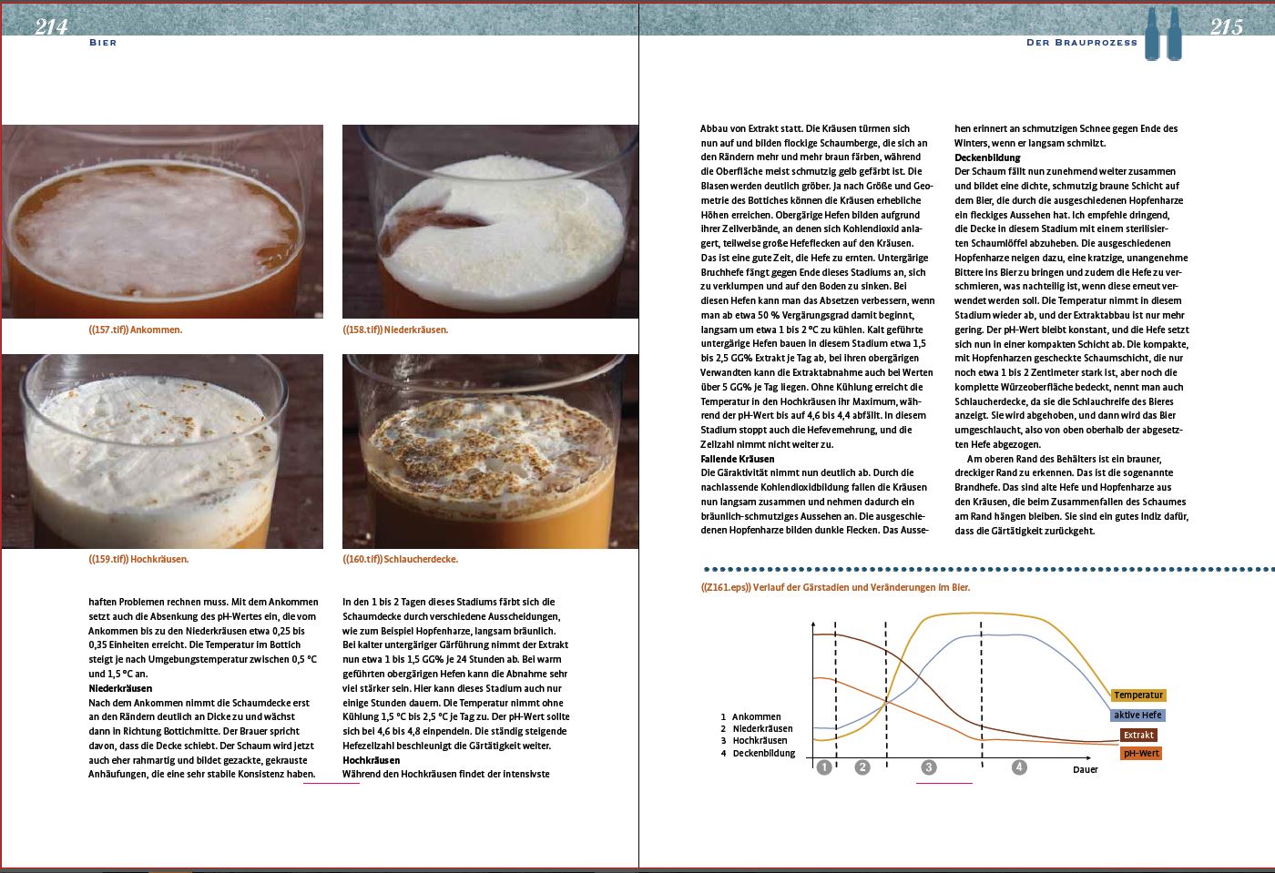1275x873 pixels.
Task: Click the Fallende Kräusen heading
Action: tap(737, 459)
